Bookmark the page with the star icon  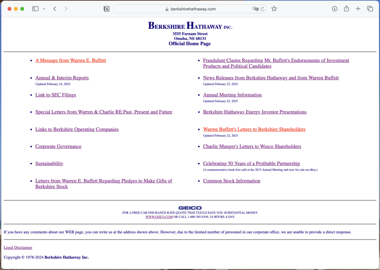pos(274,9)
